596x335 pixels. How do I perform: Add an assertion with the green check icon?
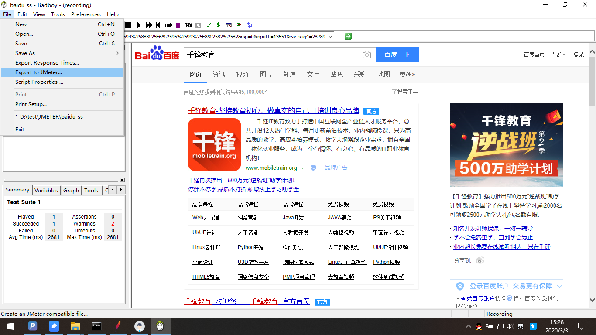(209, 25)
